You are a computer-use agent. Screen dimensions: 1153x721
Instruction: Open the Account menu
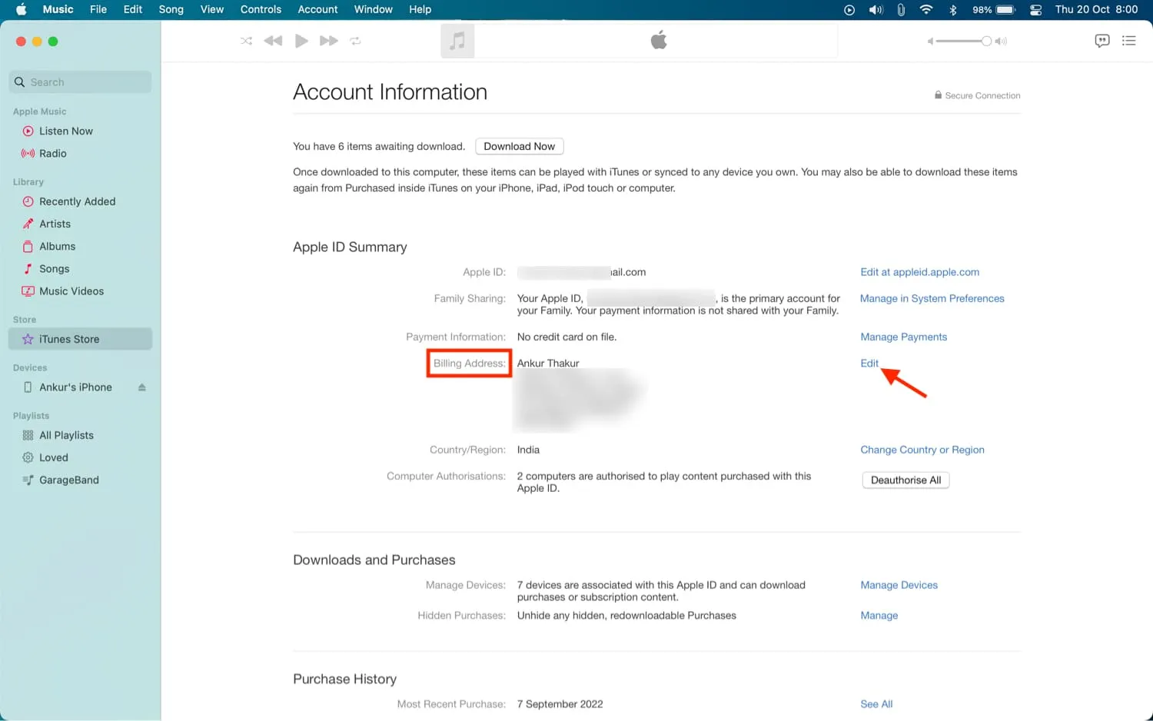[x=317, y=9]
